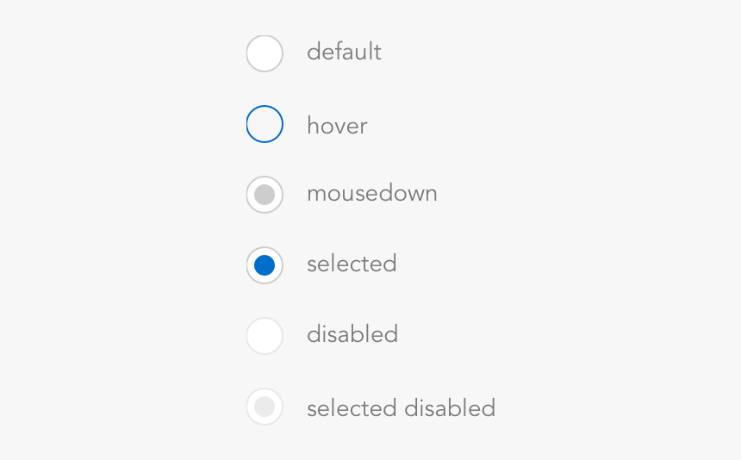Click the selected radio button
Viewport: 741px width, 460px height.
tap(265, 265)
